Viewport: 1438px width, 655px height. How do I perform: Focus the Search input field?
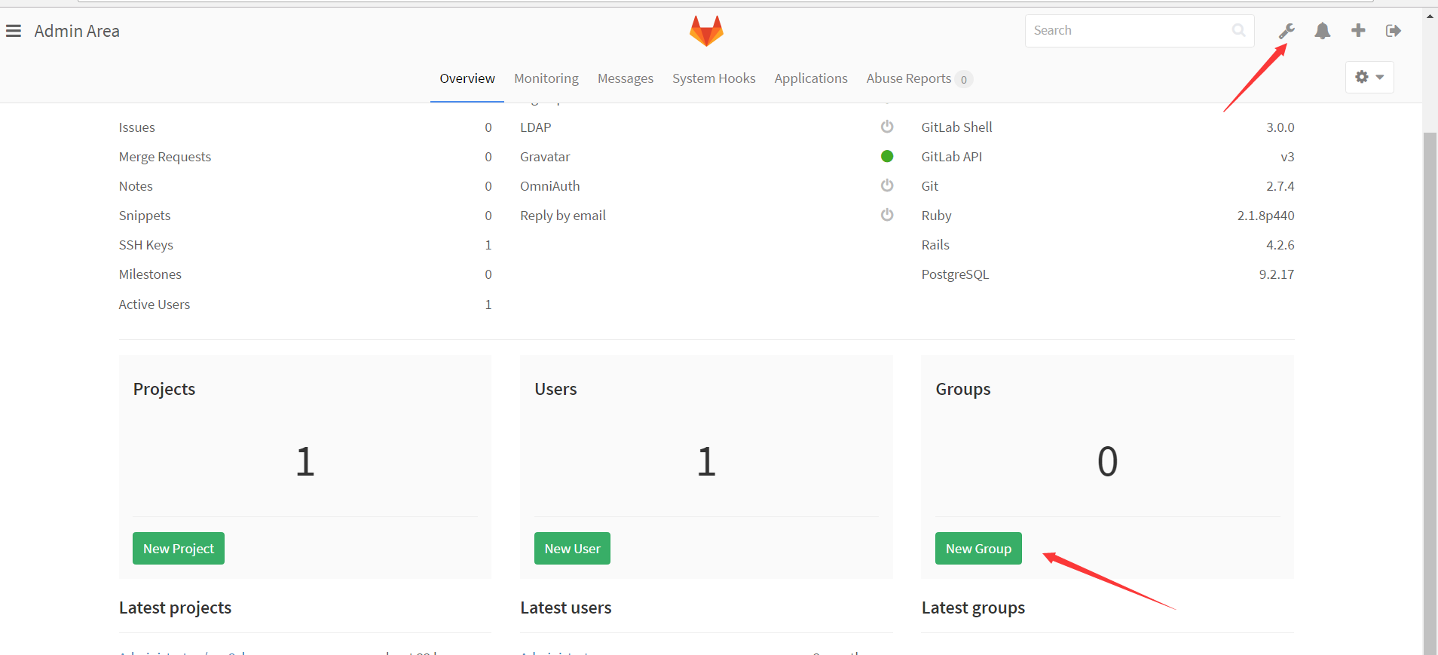[1127, 31]
